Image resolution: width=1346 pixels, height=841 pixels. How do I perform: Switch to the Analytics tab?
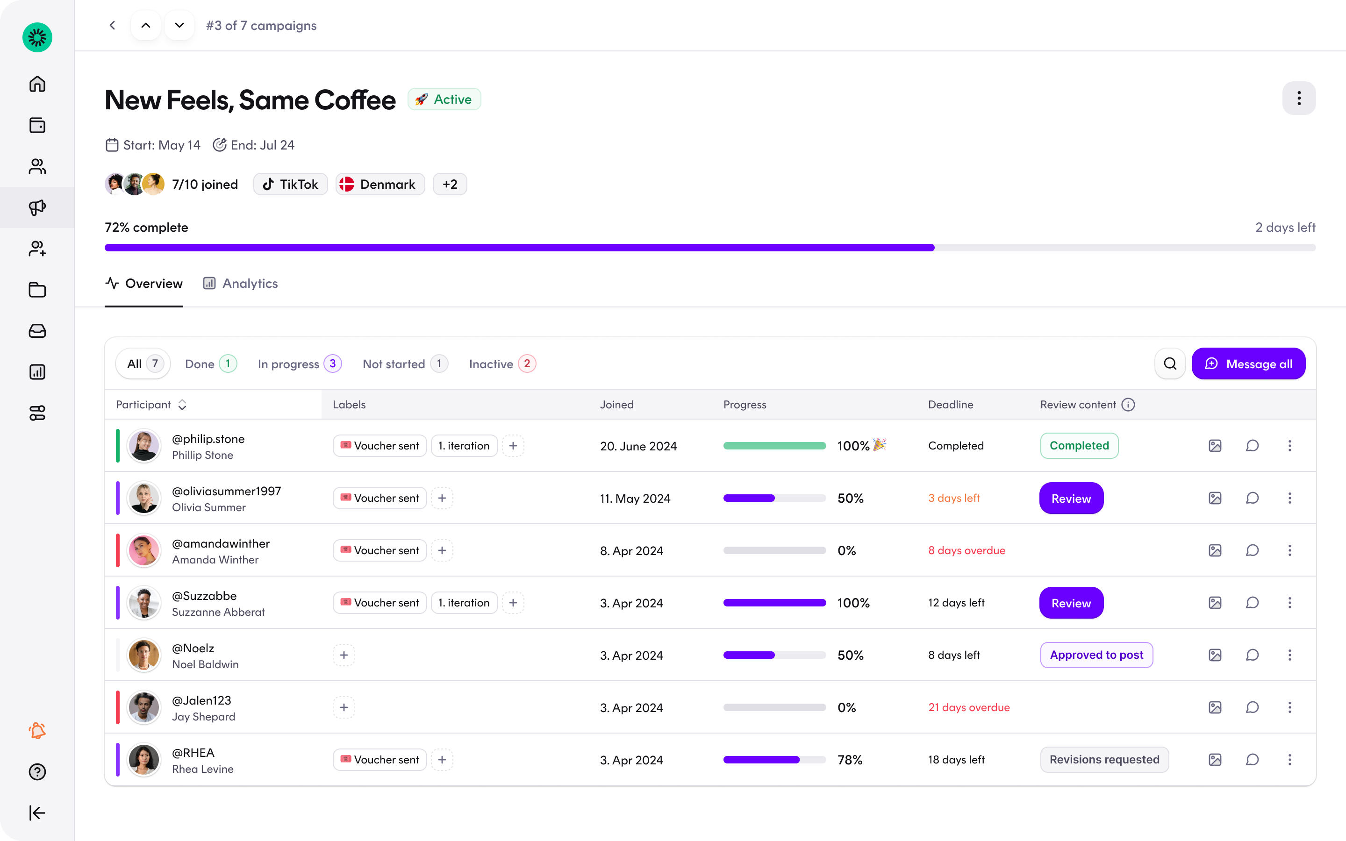click(240, 284)
